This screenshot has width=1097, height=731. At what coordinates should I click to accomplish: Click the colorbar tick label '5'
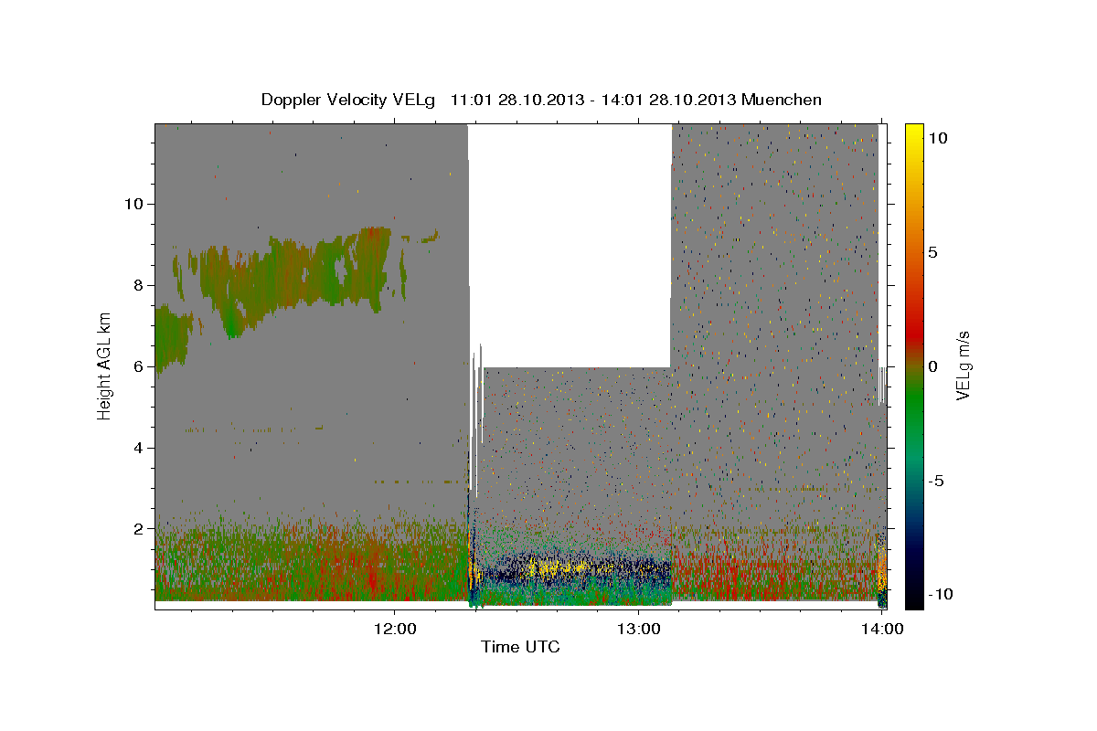932,251
